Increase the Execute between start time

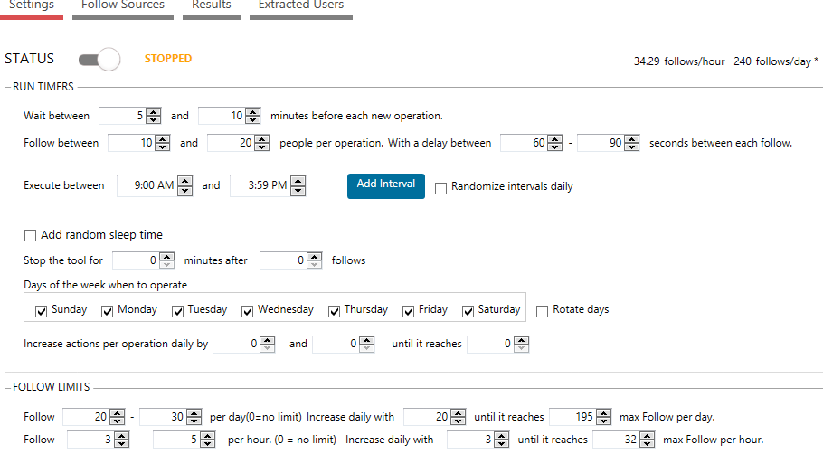click(x=185, y=181)
